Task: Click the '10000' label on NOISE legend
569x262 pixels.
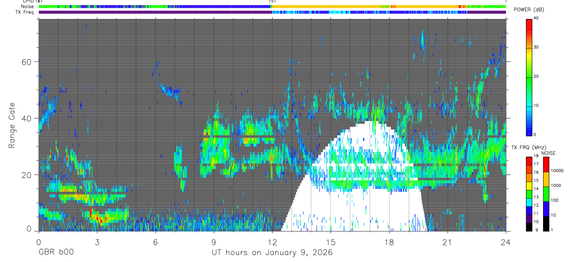Action: tap(557, 171)
